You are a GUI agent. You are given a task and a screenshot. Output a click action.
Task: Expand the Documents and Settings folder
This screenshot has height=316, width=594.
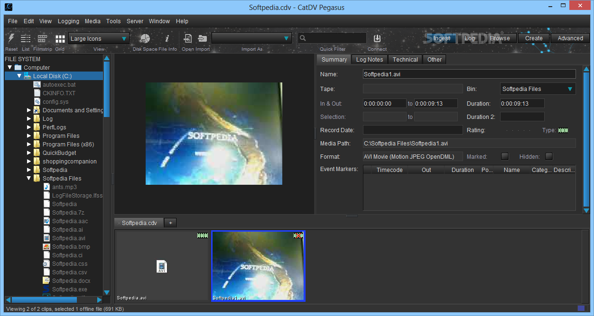[x=29, y=110]
